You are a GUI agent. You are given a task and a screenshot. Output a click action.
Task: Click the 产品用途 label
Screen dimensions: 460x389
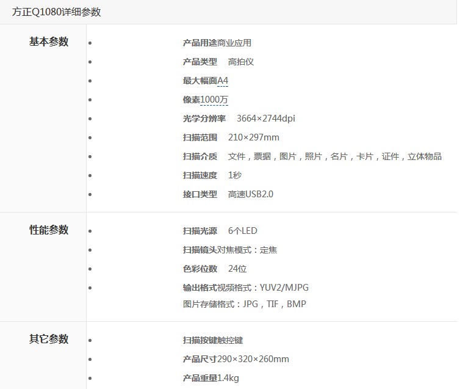pyautogui.click(x=199, y=43)
